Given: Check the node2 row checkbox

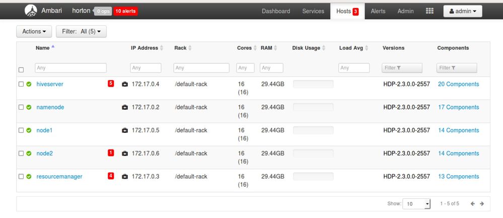Looking at the screenshot, I should point(21,154).
